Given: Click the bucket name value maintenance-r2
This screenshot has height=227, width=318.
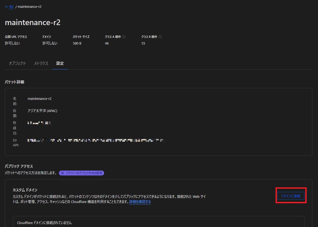Looking at the screenshot, I should pyautogui.click(x=39, y=99).
